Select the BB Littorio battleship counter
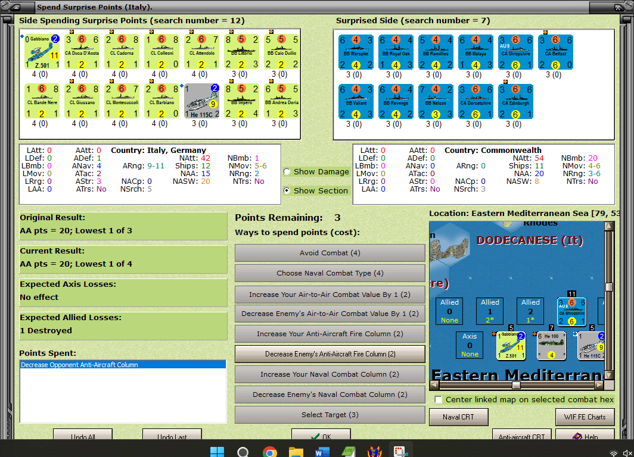This screenshot has height=457, width=634. point(241,52)
